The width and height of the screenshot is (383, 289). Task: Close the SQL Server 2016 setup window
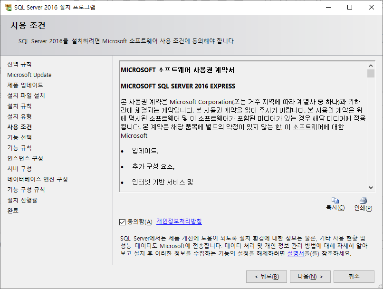[372, 7]
